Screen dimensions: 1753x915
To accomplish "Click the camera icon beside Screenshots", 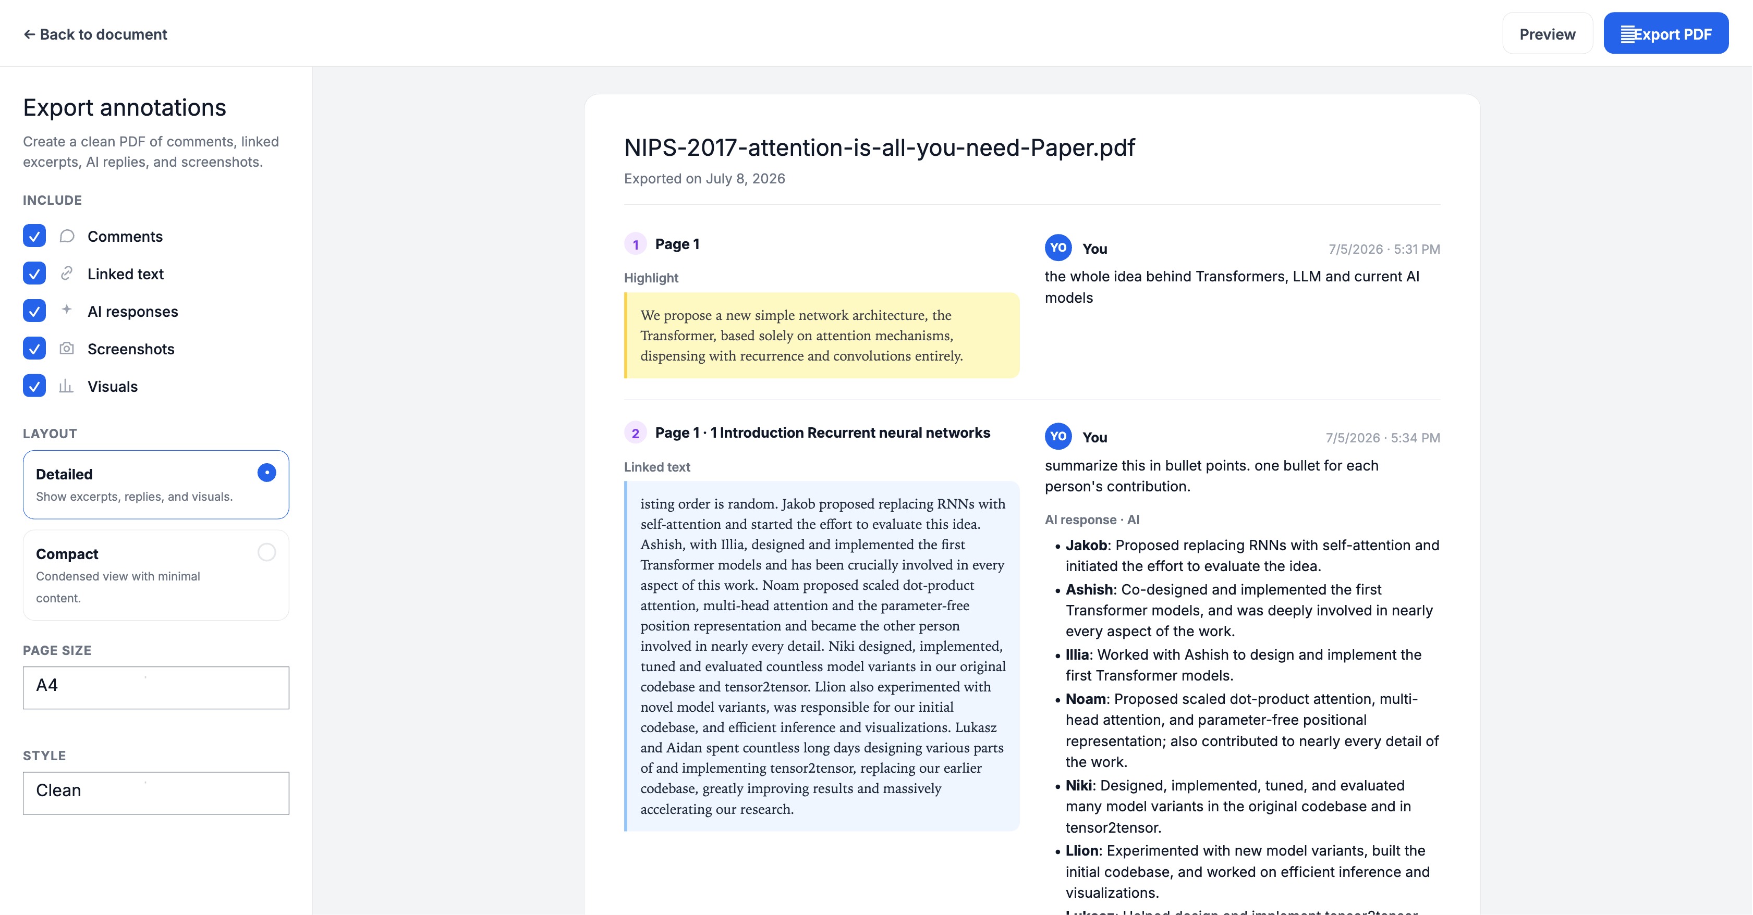I will [x=67, y=348].
